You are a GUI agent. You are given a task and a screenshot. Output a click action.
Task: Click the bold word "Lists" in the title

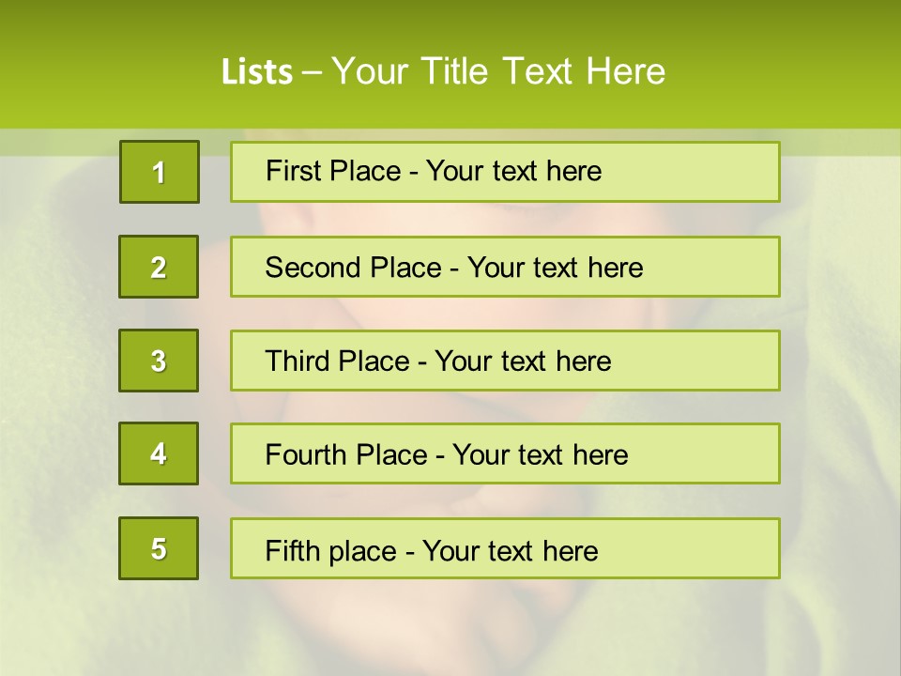[256, 72]
